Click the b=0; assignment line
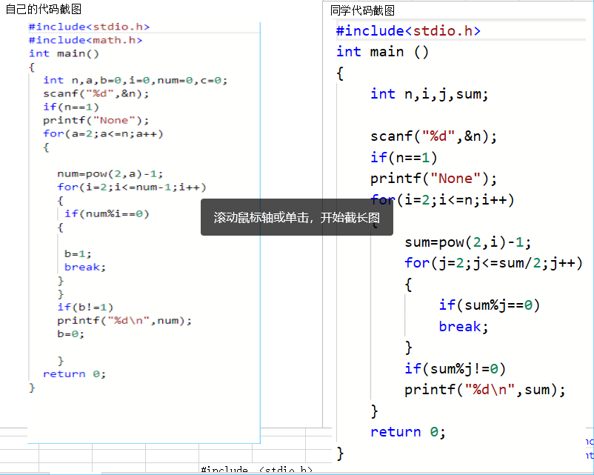Image resolution: width=594 pixels, height=475 pixels. 70,334
